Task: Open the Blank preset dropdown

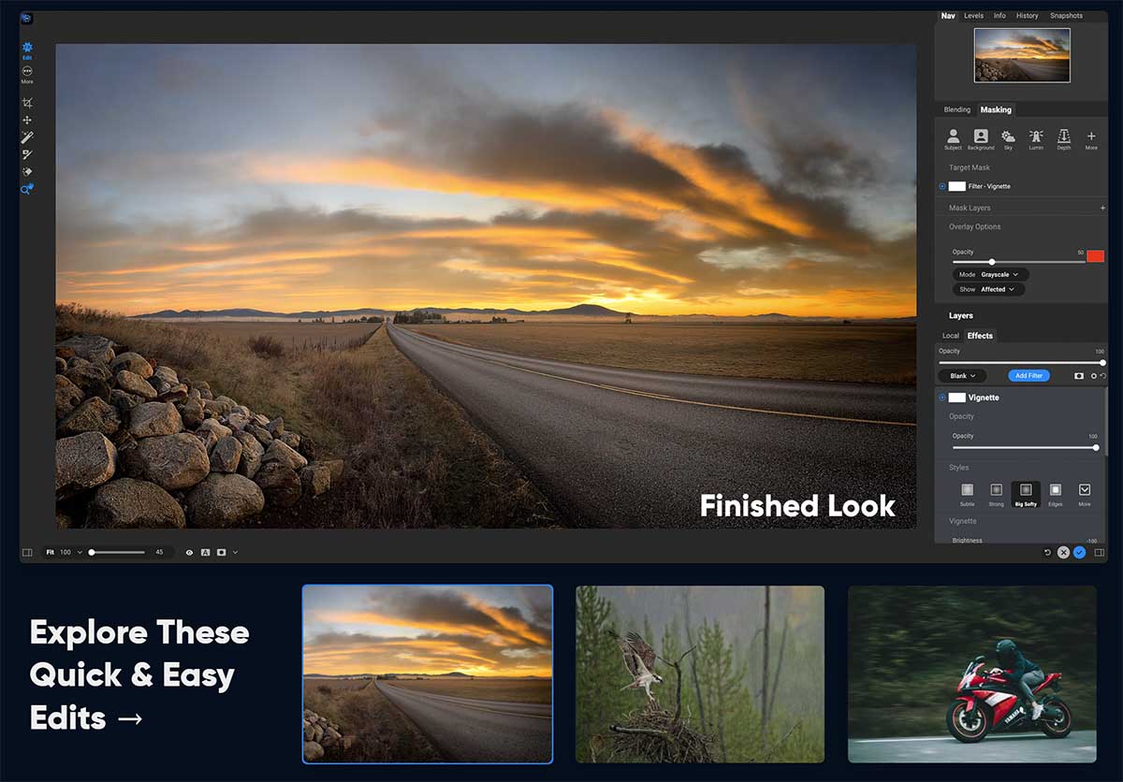Action: (962, 376)
